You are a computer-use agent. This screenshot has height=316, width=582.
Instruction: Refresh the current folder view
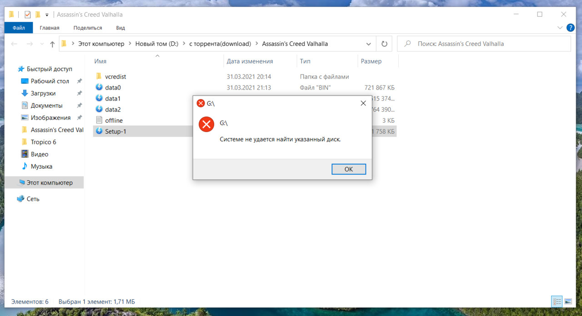[384, 44]
